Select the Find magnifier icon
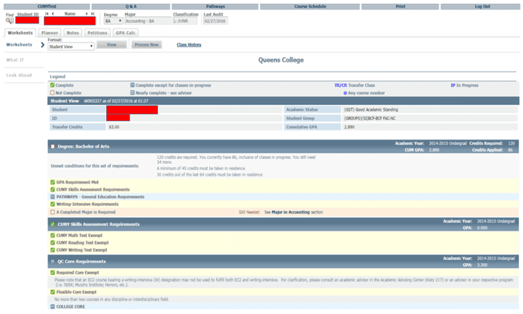The height and width of the screenshot is (314, 523). coord(8,20)
